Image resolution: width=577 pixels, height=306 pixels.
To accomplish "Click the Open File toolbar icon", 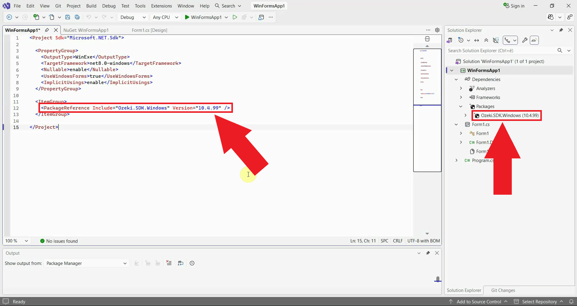I will tap(52, 17).
